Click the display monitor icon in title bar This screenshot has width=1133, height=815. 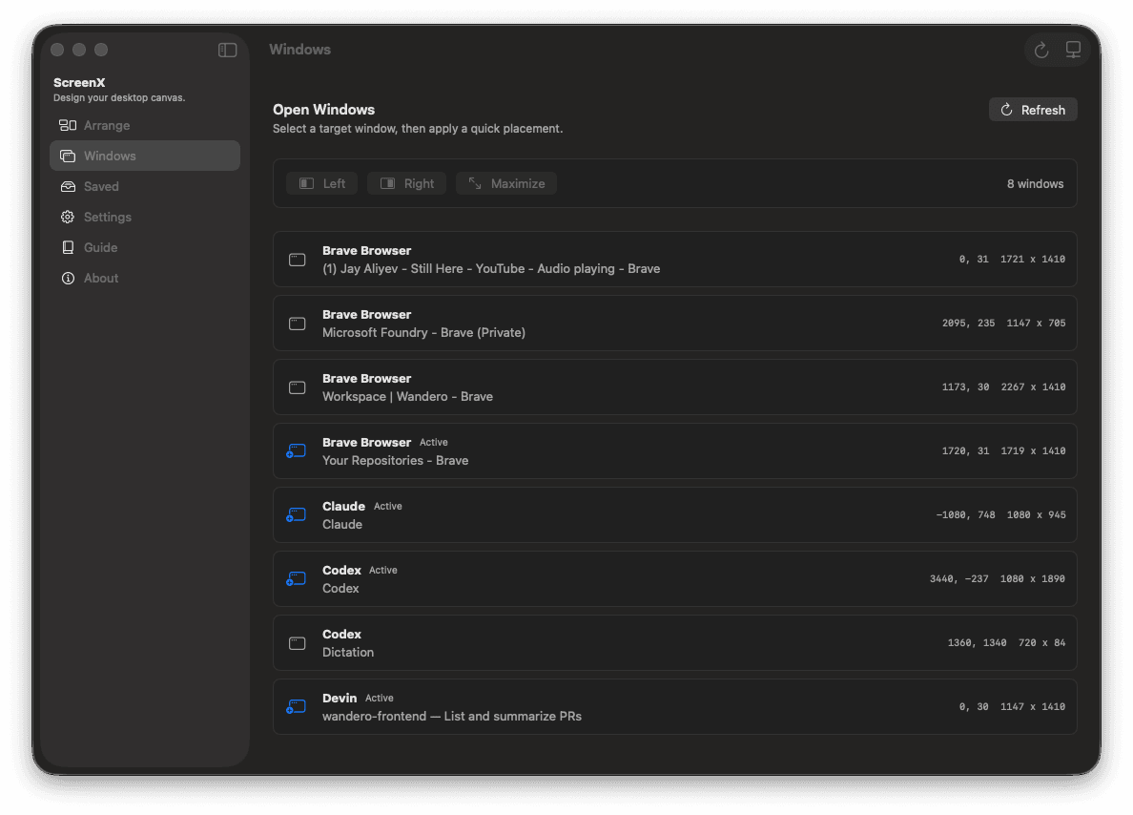click(x=1073, y=50)
